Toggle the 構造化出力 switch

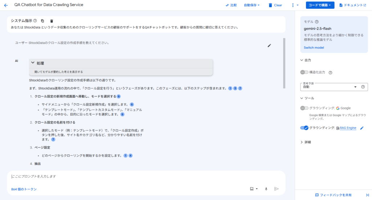[x=304, y=72]
